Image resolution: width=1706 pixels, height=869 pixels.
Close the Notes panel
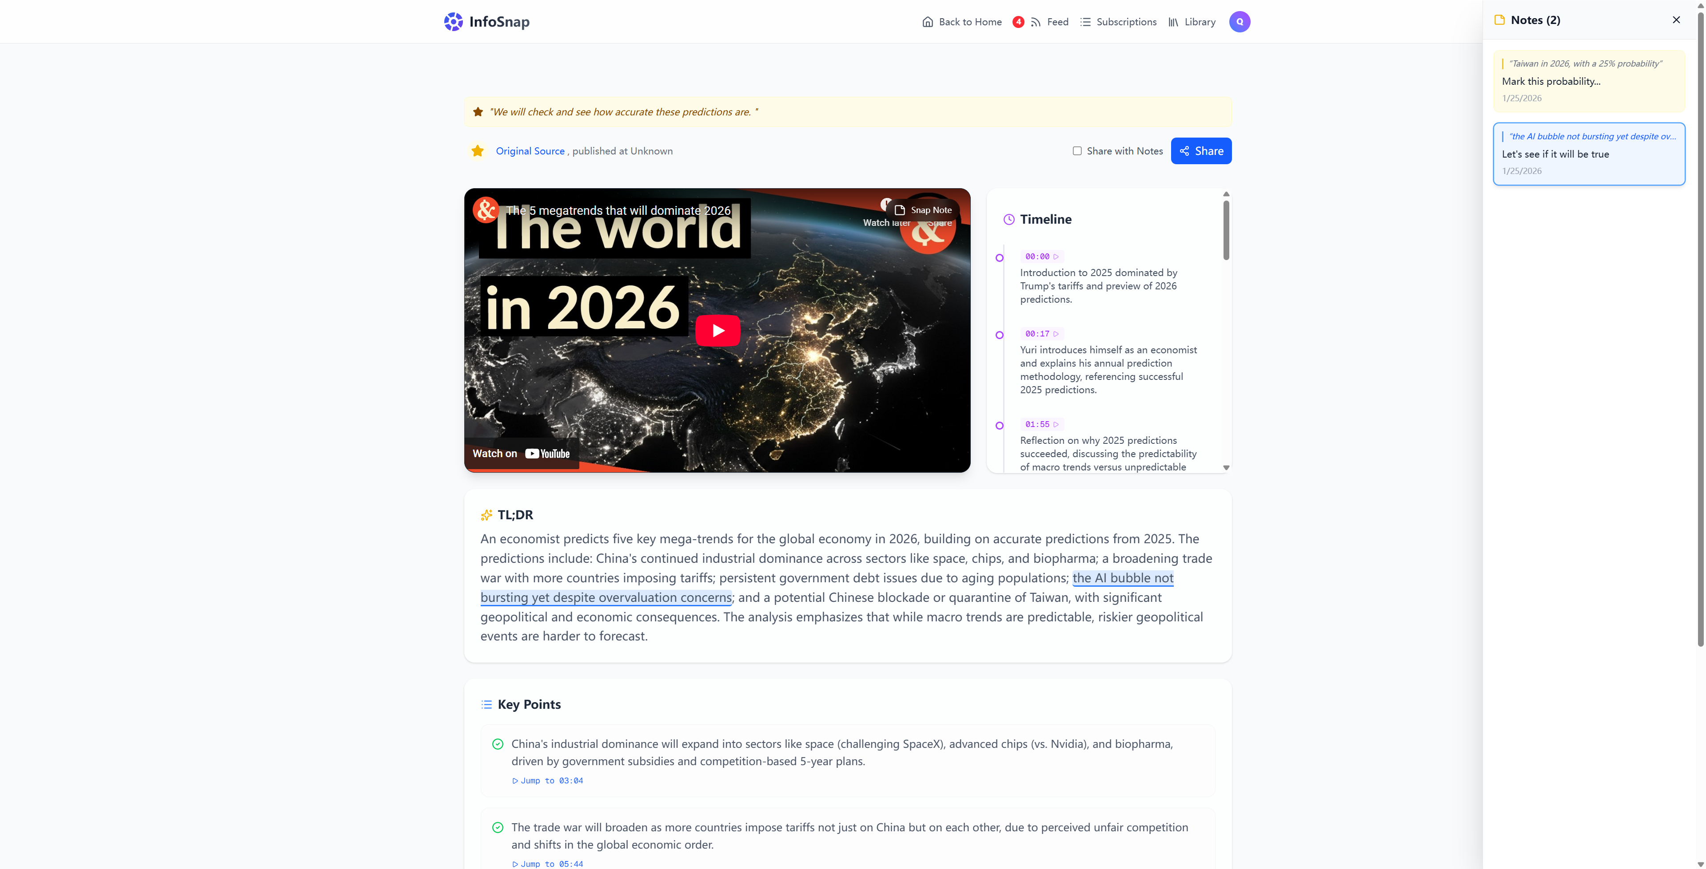coord(1675,20)
